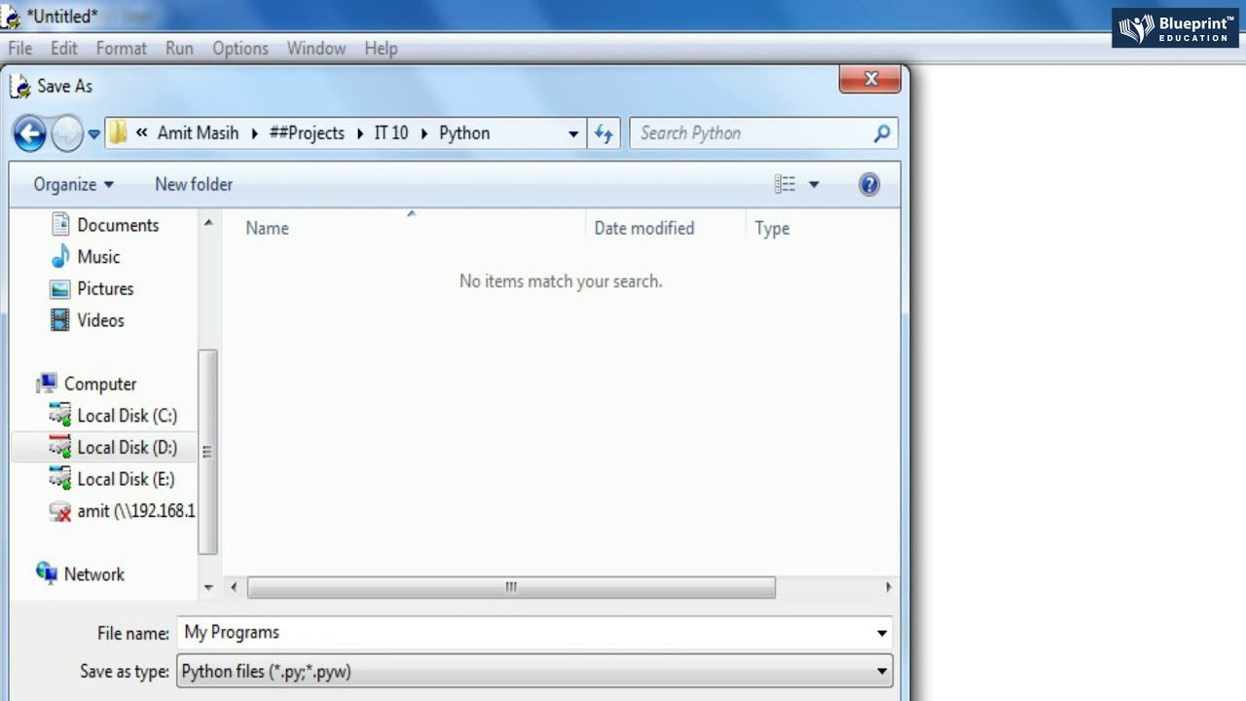Image resolution: width=1246 pixels, height=701 pixels.
Task: Click the Save As dialog title icon
Action: (x=19, y=86)
